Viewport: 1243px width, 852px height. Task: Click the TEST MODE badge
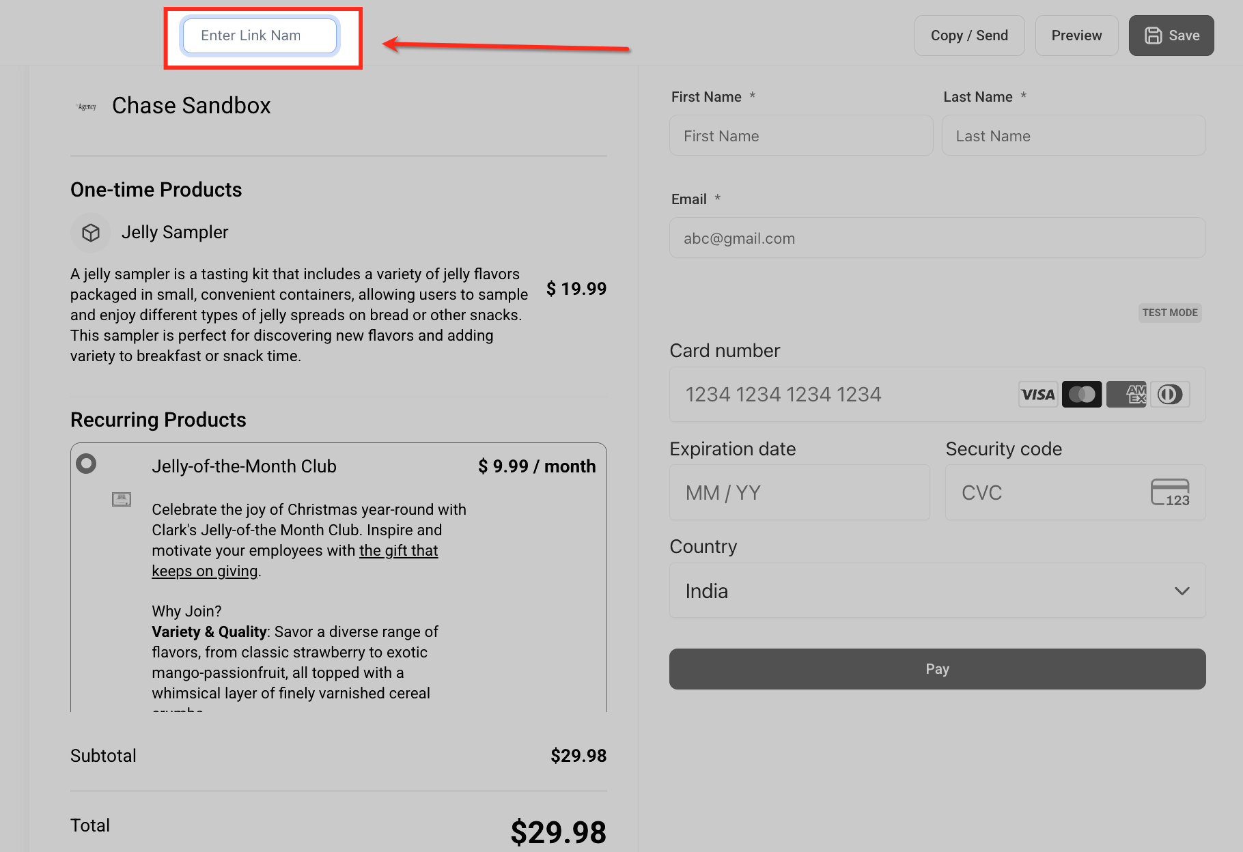(x=1170, y=313)
